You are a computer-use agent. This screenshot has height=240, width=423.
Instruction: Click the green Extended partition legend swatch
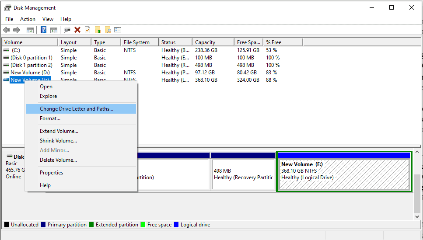coord(91,225)
